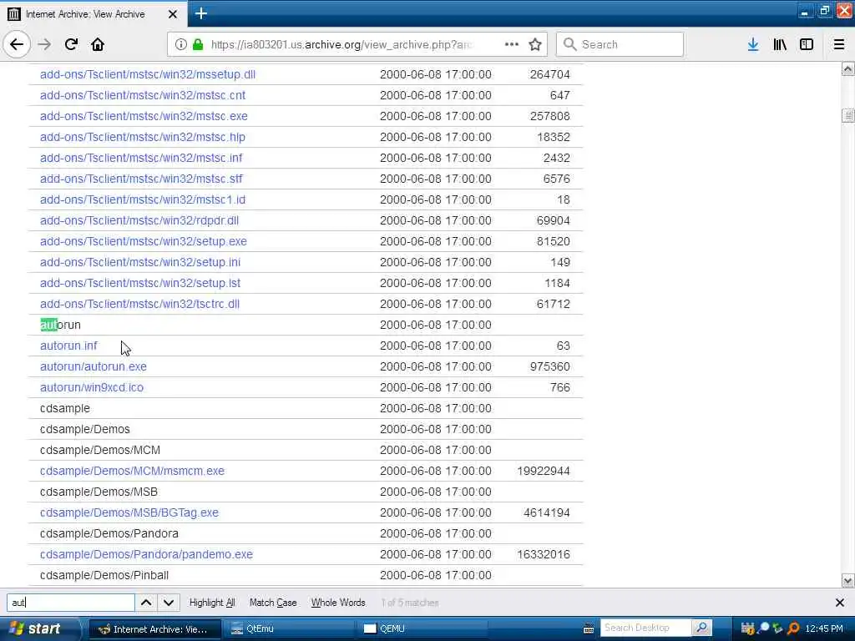The height and width of the screenshot is (641, 855).
Task: Click Search Desktop field in taskbar
Action: point(645,628)
